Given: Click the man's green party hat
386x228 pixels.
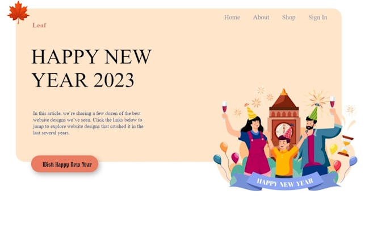Looking at the screenshot, I should point(313,113).
